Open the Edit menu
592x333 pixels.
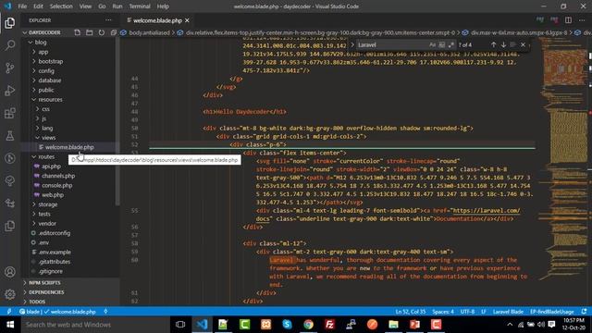tap(38, 6)
